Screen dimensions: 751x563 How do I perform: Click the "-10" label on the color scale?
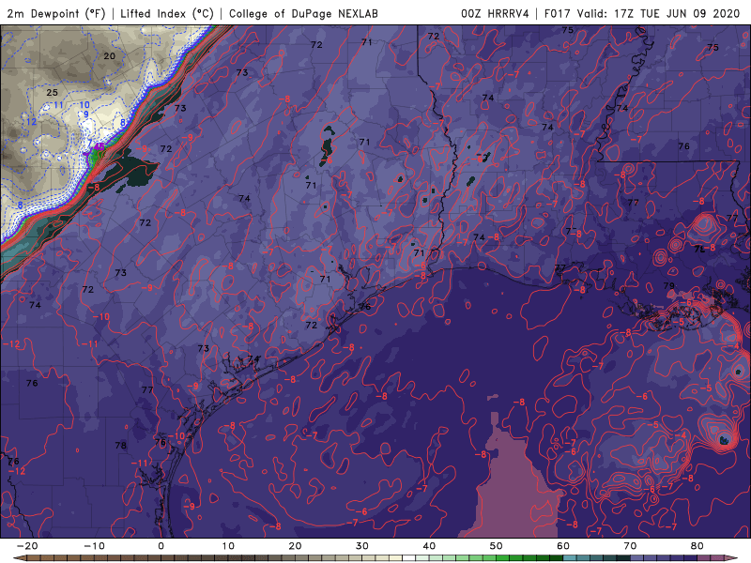(94, 546)
